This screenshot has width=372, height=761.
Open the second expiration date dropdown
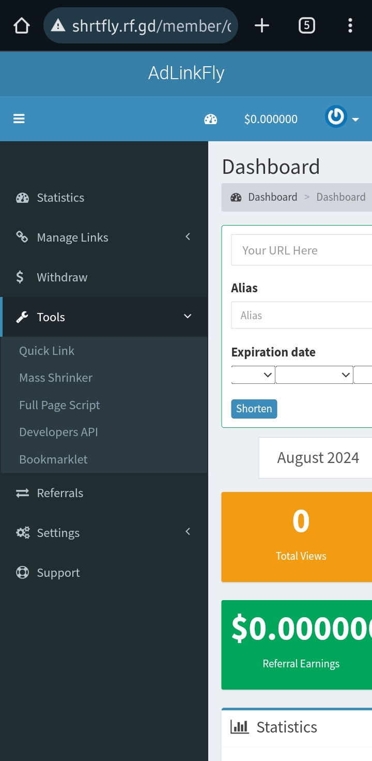click(314, 375)
